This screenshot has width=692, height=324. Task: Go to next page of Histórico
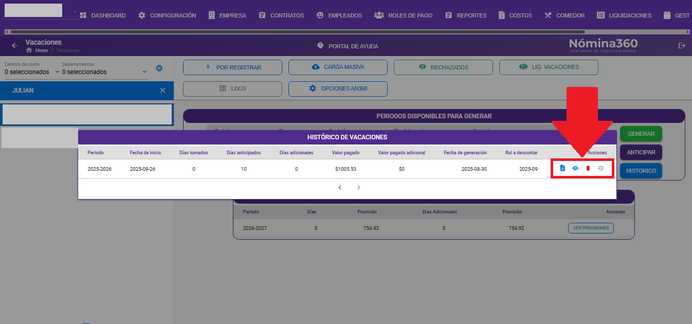[359, 188]
